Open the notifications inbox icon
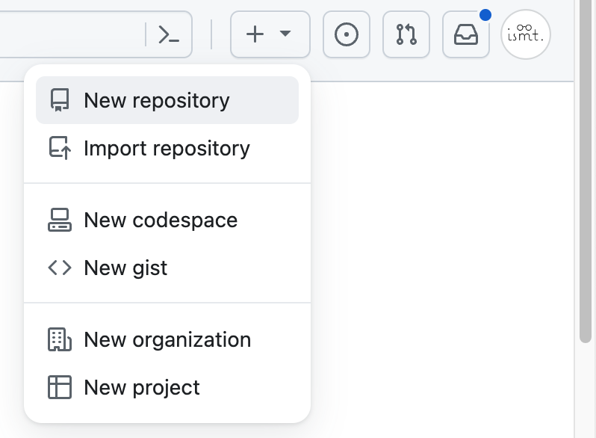This screenshot has width=596, height=438. pyautogui.click(x=466, y=34)
